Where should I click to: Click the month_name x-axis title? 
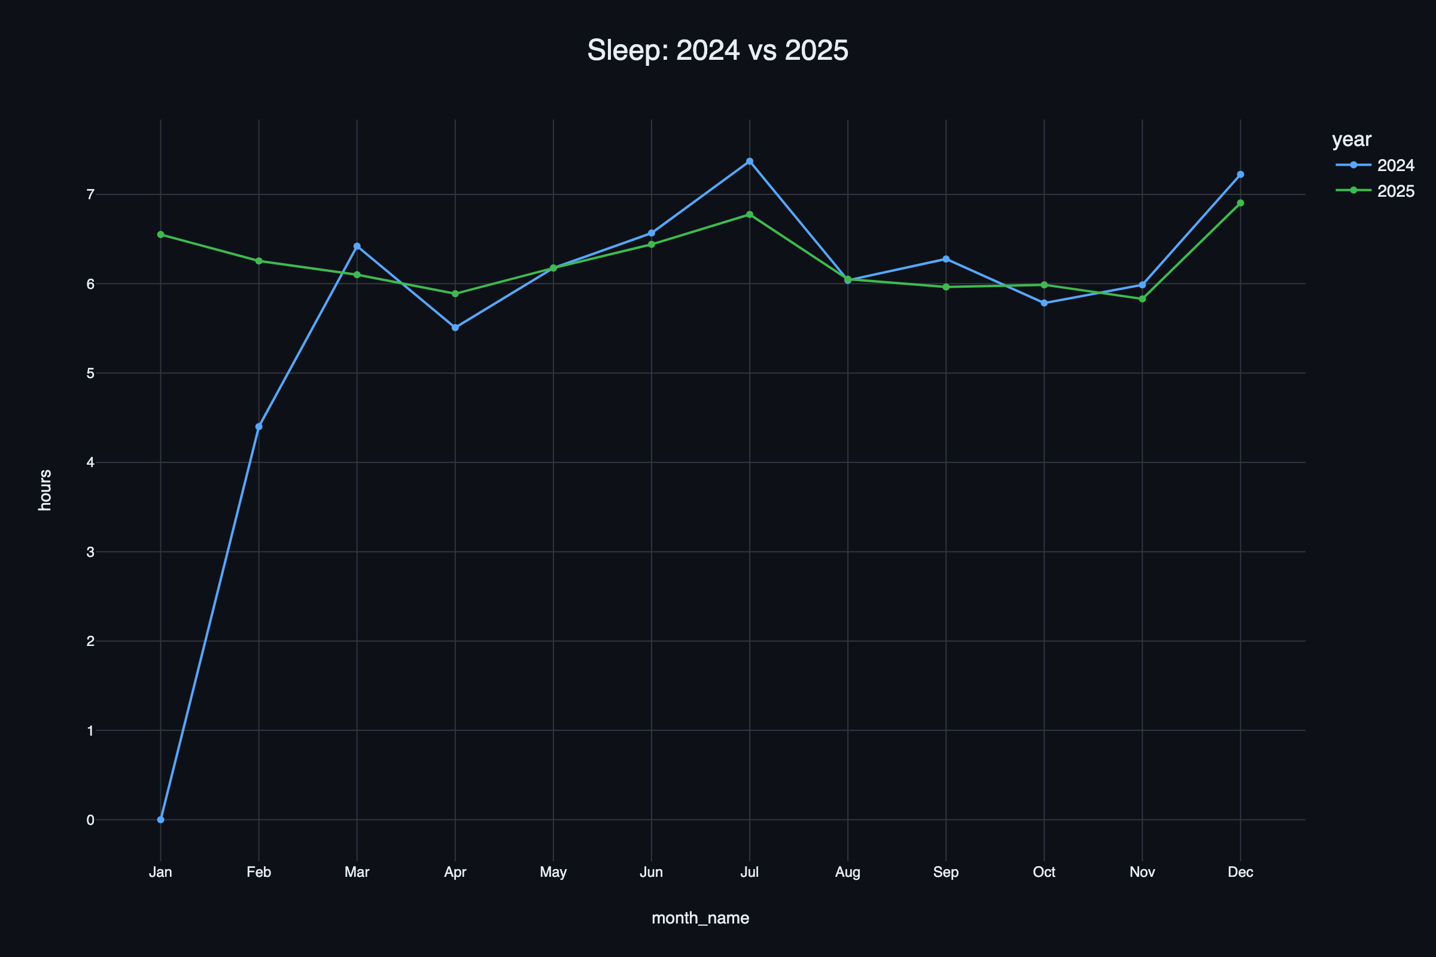click(700, 918)
